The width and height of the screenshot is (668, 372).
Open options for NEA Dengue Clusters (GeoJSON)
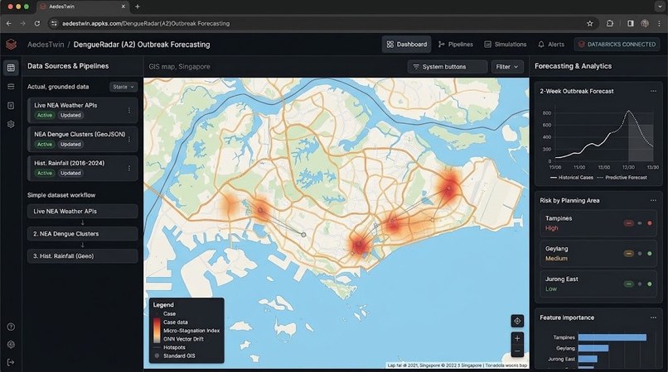(129, 139)
